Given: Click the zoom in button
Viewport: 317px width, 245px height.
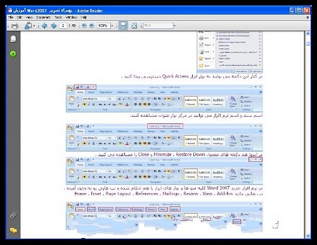Looking at the screenshot, I should click(x=92, y=26).
